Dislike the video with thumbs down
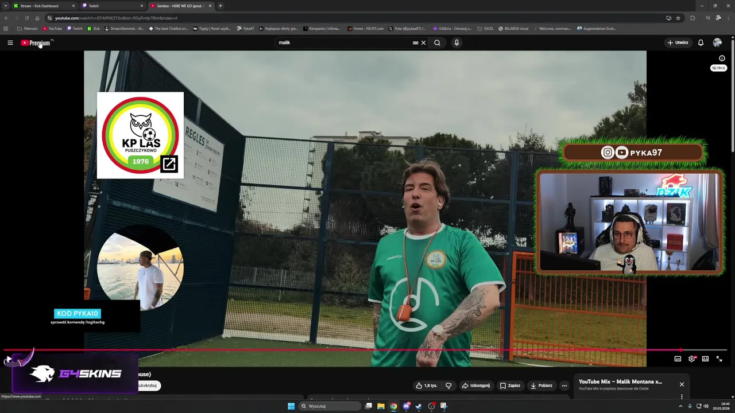 point(448,385)
